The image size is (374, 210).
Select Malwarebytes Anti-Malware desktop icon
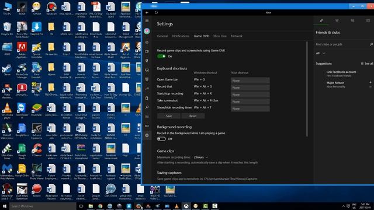point(7,171)
